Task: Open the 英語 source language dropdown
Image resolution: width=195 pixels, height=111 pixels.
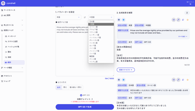Action: (x=68, y=17)
